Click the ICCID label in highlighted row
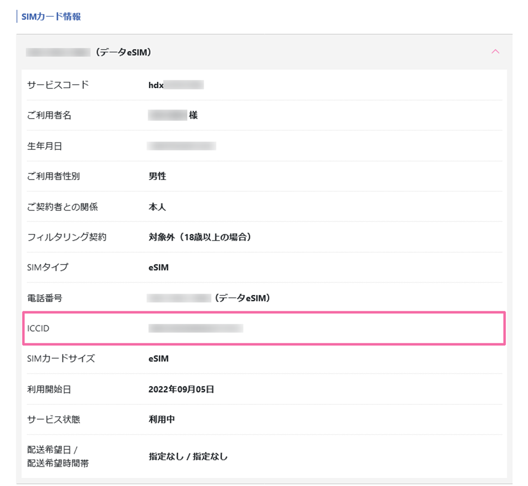Viewport: 528px width, 486px height. click(x=38, y=328)
